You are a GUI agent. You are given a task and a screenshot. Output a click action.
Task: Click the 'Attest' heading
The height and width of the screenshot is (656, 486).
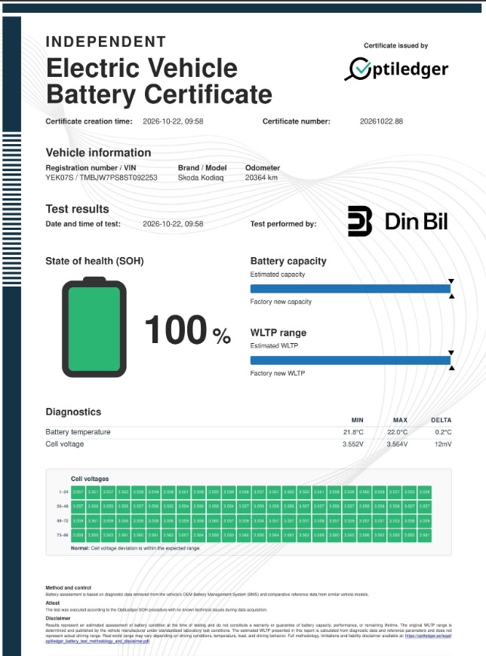(x=53, y=603)
